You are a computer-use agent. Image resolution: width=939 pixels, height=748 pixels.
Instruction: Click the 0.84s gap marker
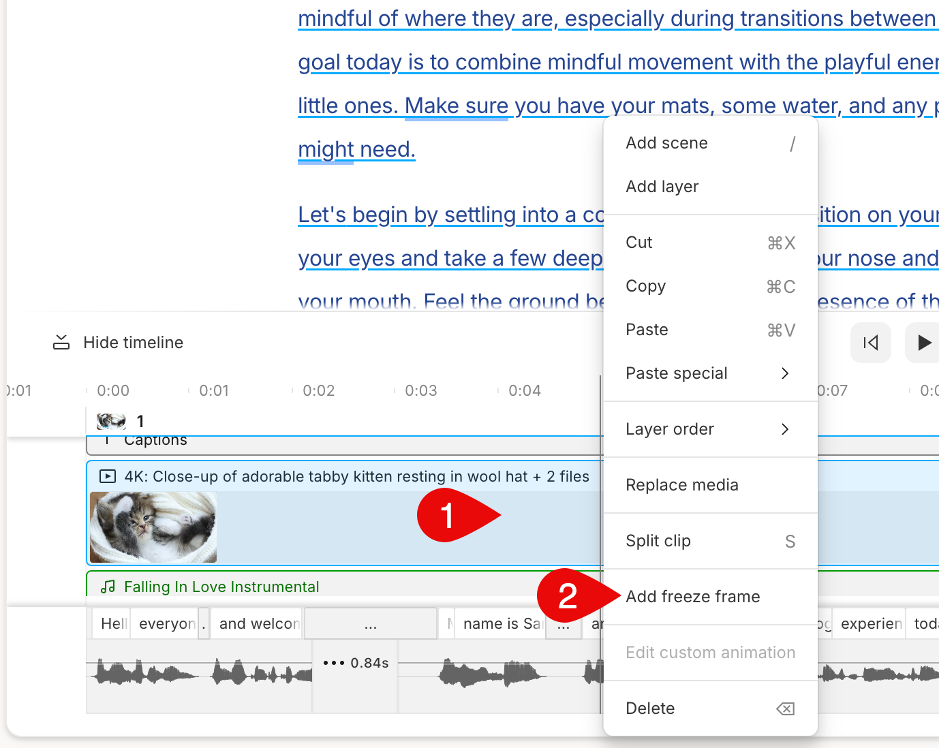(x=356, y=663)
